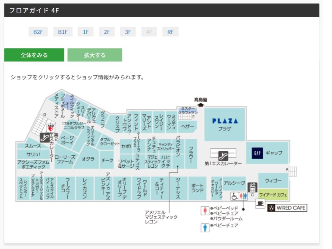Viewport: 332px width, 249px height.
Task: Click the GAP logo on the map
Action: [x=257, y=153]
